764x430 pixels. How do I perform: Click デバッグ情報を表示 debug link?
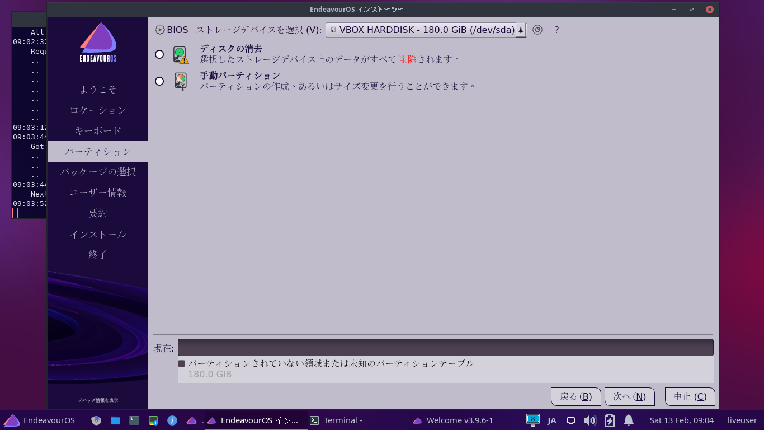click(98, 400)
